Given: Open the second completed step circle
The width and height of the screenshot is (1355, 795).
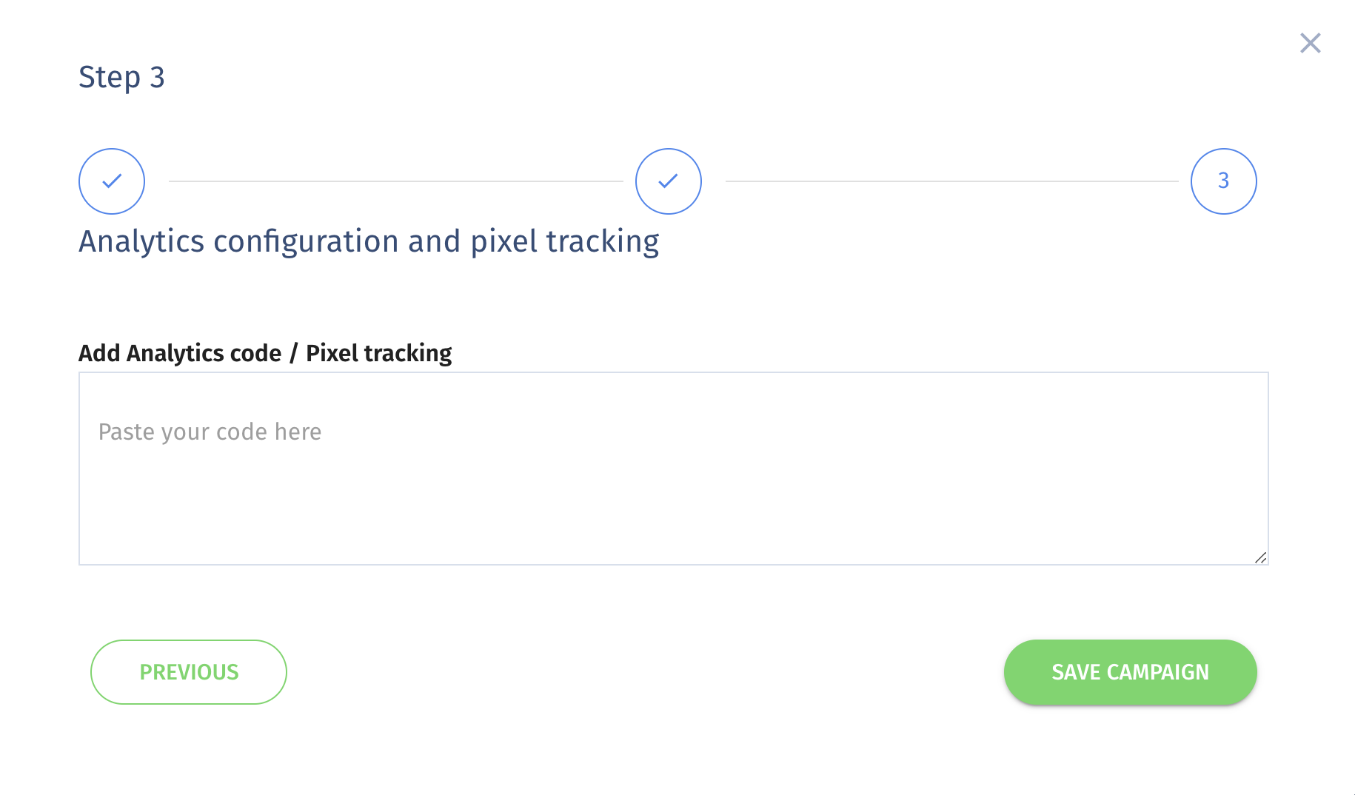Looking at the screenshot, I should point(669,181).
